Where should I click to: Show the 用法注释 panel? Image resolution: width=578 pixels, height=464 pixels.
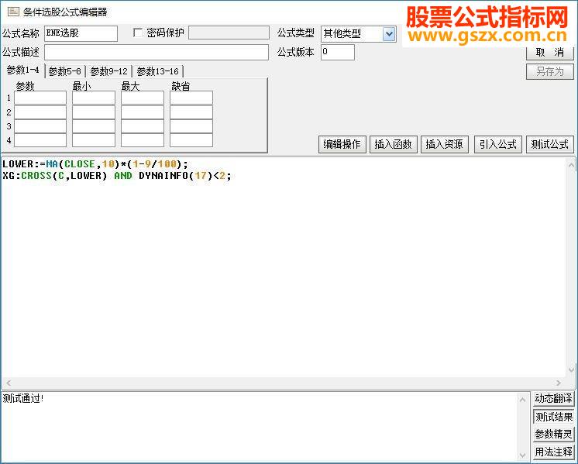tap(554, 452)
